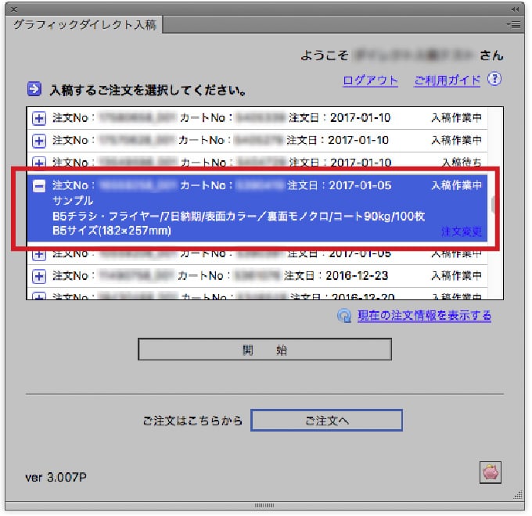Expand the unselected 2017-01-05 order row
This screenshot has height=516, width=532.
(39, 255)
